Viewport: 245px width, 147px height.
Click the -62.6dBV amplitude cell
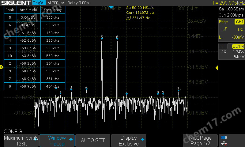[28, 40]
